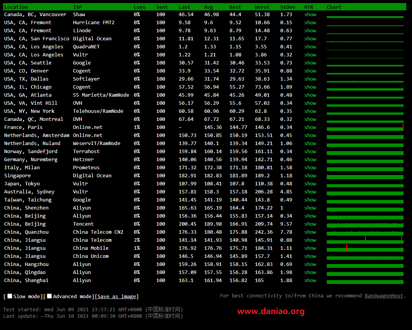Image resolution: width=412 pixels, height=330 pixels.
Task: Click the France, Paris latency chart bar
Action: 365,128
